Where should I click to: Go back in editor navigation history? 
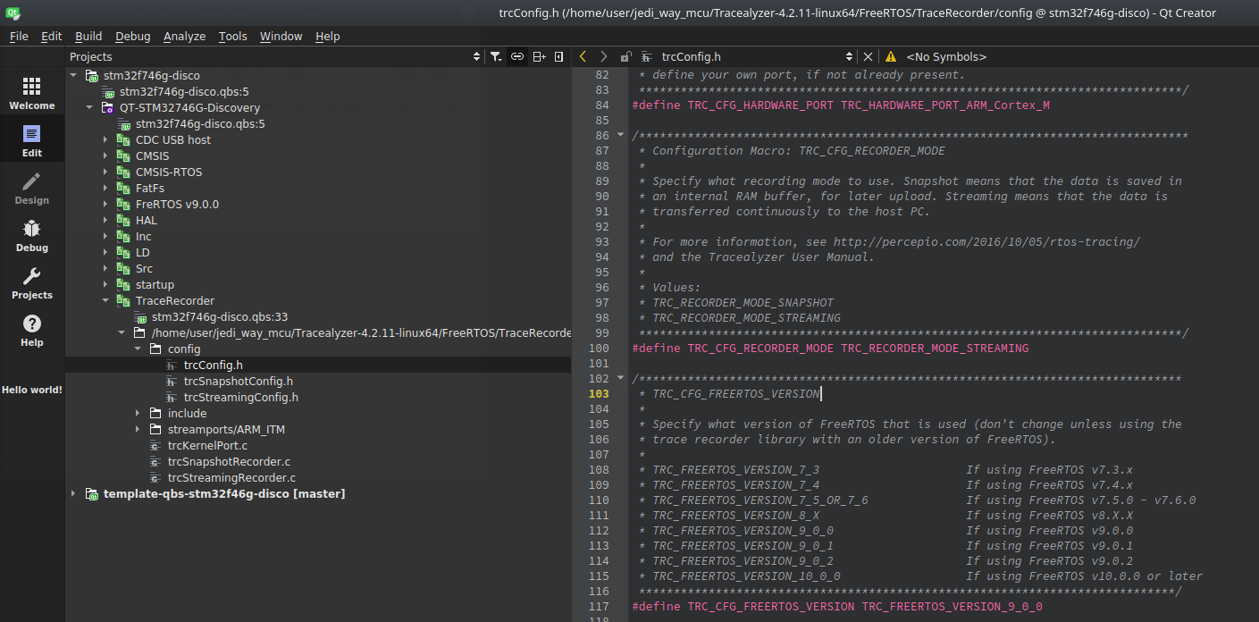pyautogui.click(x=583, y=56)
